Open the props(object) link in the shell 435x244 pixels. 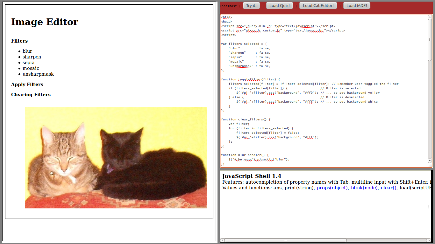tap(332, 188)
